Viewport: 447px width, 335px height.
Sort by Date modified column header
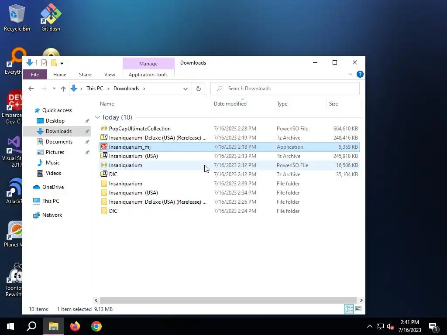[230, 104]
